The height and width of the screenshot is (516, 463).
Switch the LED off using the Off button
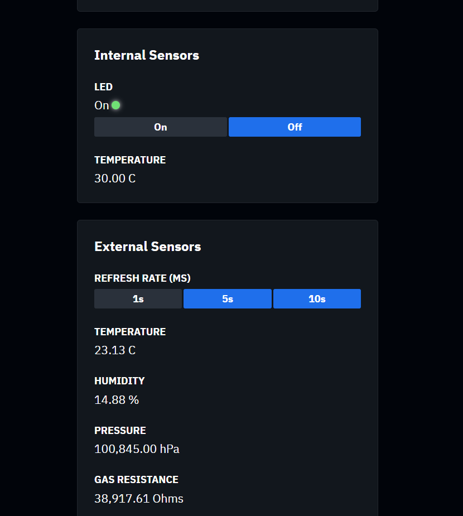pos(295,127)
